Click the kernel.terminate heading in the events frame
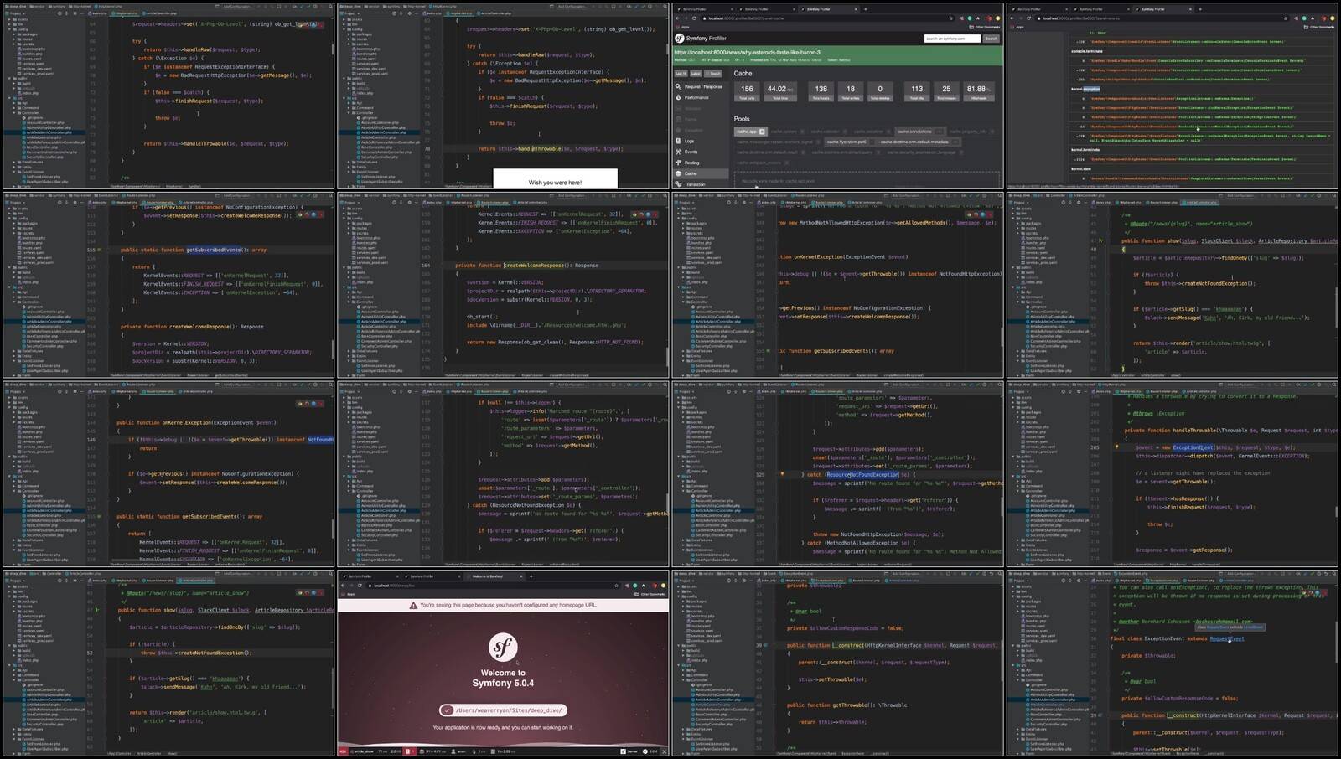The image size is (1341, 759). pyautogui.click(x=1085, y=150)
